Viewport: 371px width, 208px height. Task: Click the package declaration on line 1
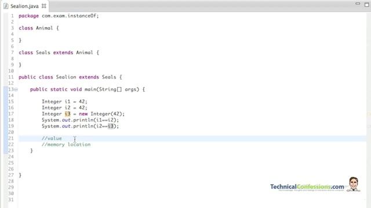click(59, 16)
